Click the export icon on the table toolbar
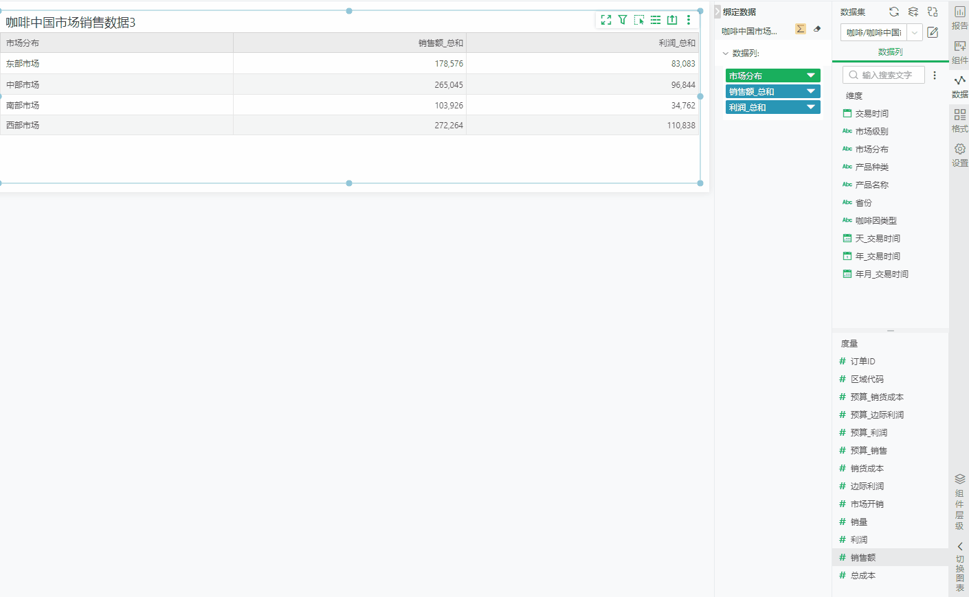The height and width of the screenshot is (597, 969). pyautogui.click(x=671, y=20)
